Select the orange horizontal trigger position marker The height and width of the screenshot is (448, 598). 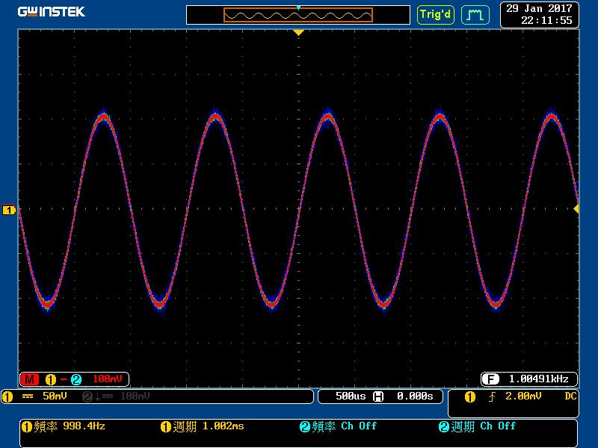click(x=298, y=33)
